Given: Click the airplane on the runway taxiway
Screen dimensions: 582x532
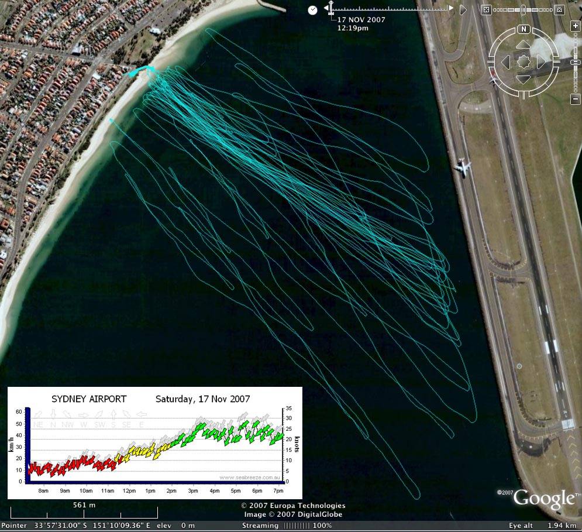Looking at the screenshot, I should pos(463,166).
